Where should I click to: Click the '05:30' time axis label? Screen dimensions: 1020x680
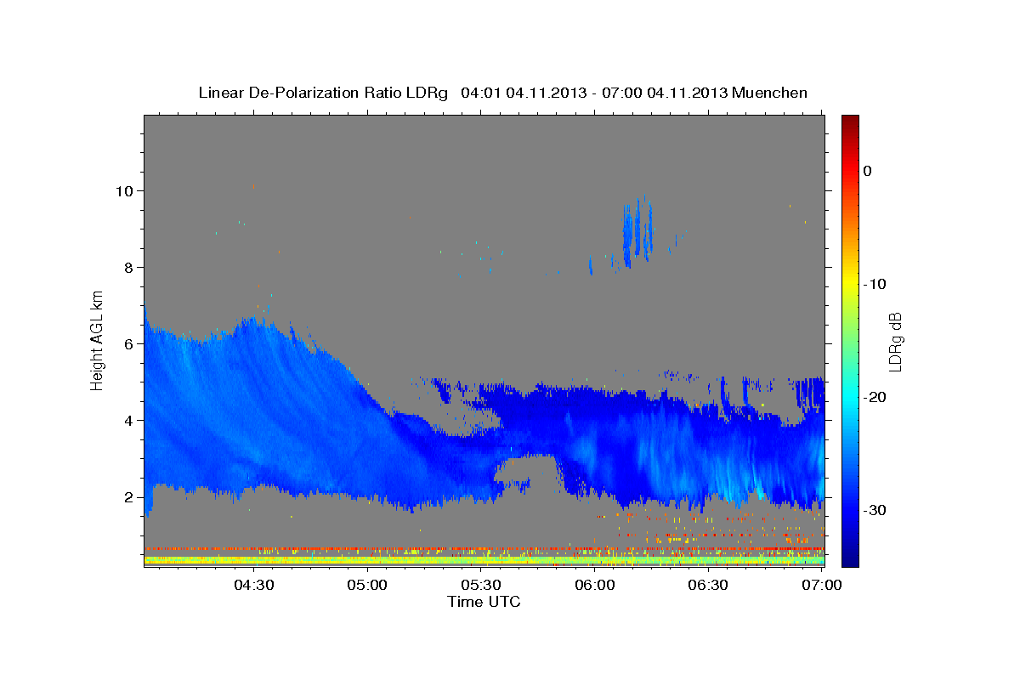[481, 585]
